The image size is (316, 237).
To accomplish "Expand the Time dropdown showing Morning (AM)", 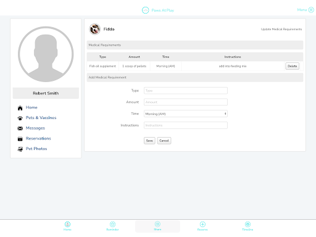I will pos(186,114).
